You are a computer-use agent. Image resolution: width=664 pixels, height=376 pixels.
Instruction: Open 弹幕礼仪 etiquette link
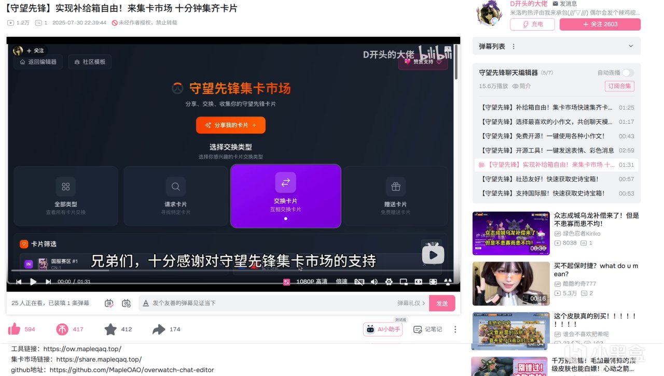coord(411,303)
